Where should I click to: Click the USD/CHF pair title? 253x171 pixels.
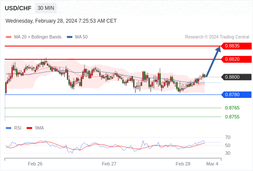[x=18, y=8]
